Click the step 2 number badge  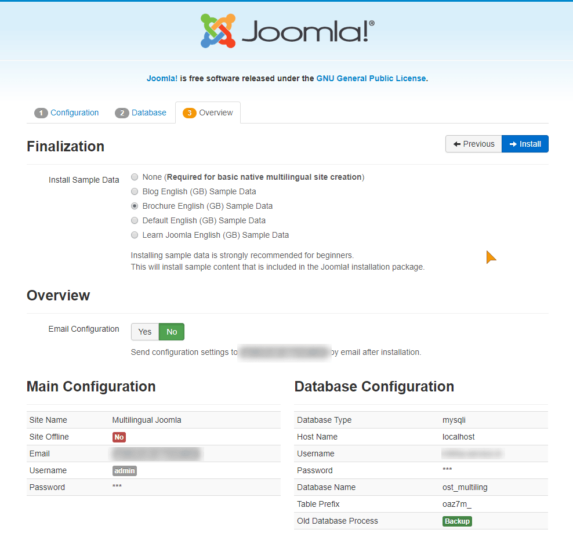click(x=122, y=113)
